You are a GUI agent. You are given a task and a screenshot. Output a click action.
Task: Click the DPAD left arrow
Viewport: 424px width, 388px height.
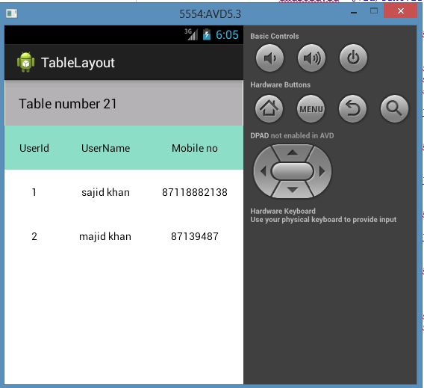(x=264, y=171)
